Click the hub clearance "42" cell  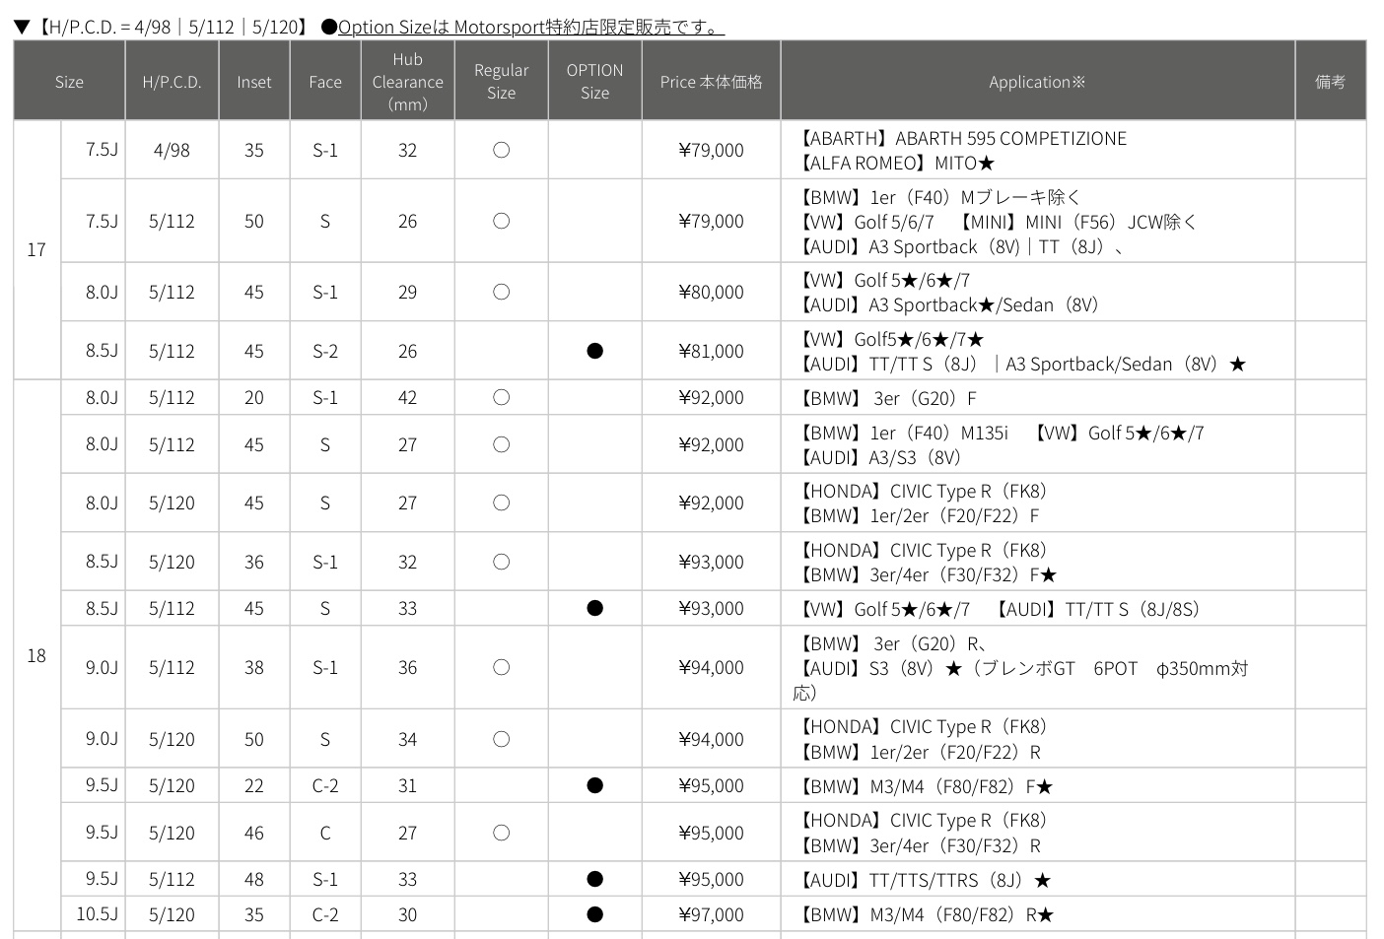[407, 398]
